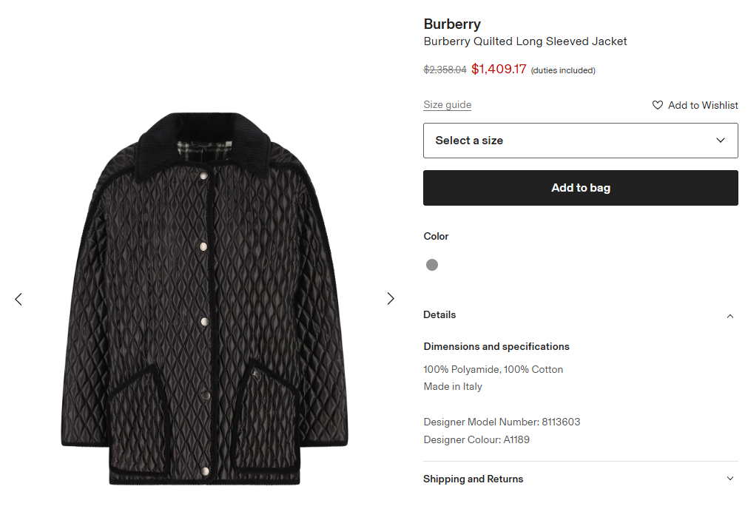
Task: Collapse Details using its chevron arrow
Action: click(730, 316)
